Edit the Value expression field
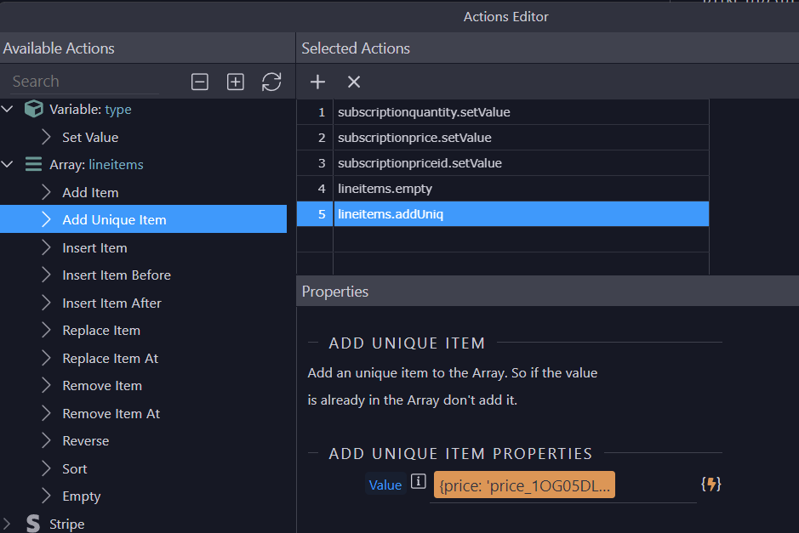 (x=523, y=485)
